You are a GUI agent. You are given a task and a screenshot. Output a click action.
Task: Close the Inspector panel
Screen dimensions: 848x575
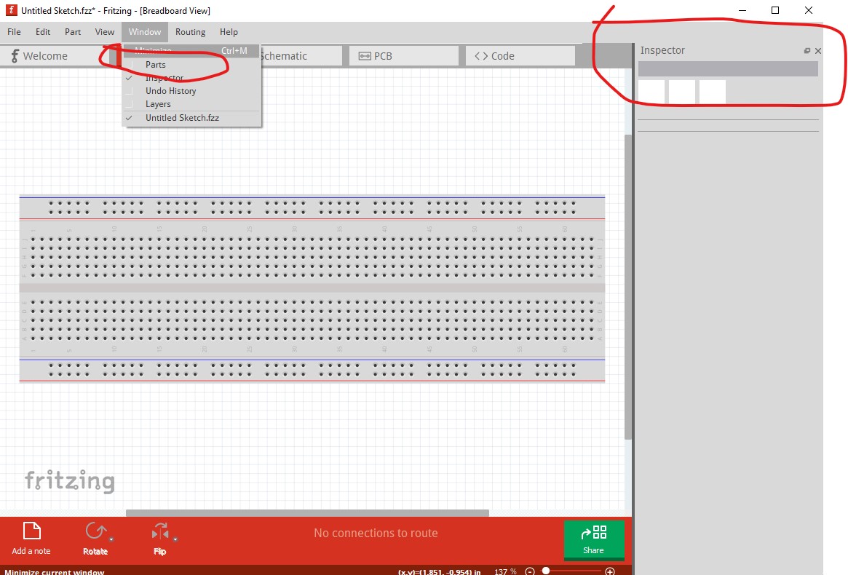[817, 51]
